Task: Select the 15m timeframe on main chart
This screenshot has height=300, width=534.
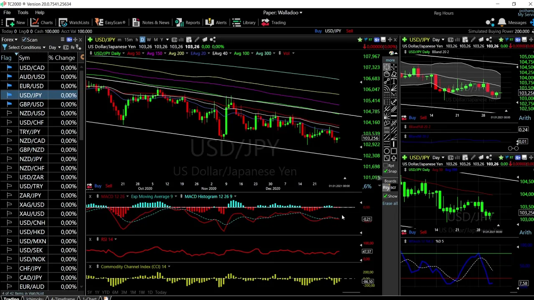Action: click(128, 40)
